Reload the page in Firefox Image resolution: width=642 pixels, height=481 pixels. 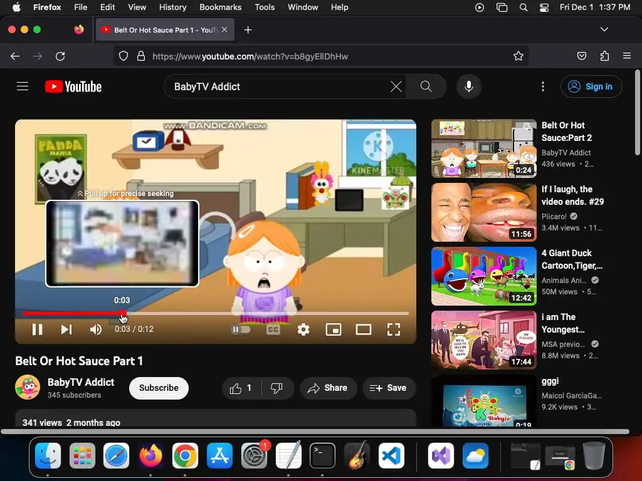(x=60, y=56)
